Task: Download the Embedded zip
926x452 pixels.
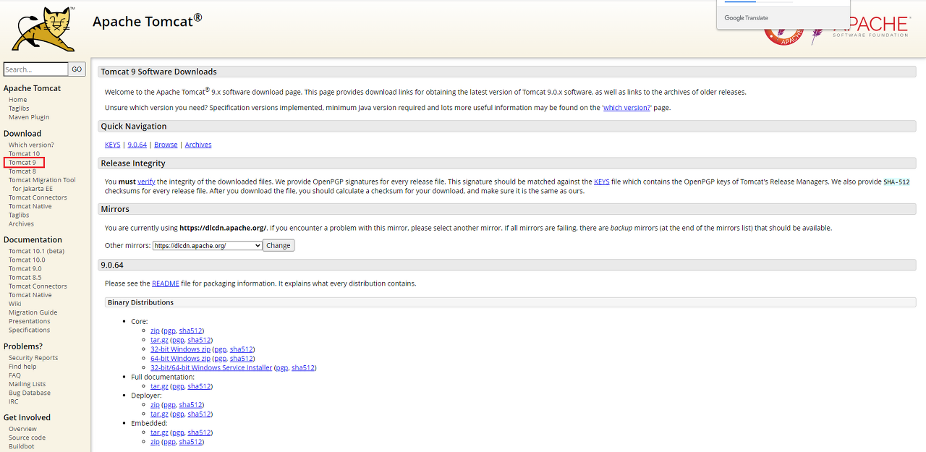Action: click(155, 442)
